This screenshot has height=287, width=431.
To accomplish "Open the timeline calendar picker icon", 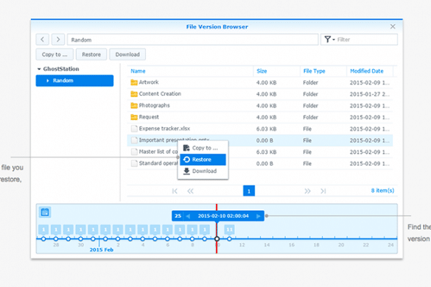I will pyautogui.click(x=45, y=212).
